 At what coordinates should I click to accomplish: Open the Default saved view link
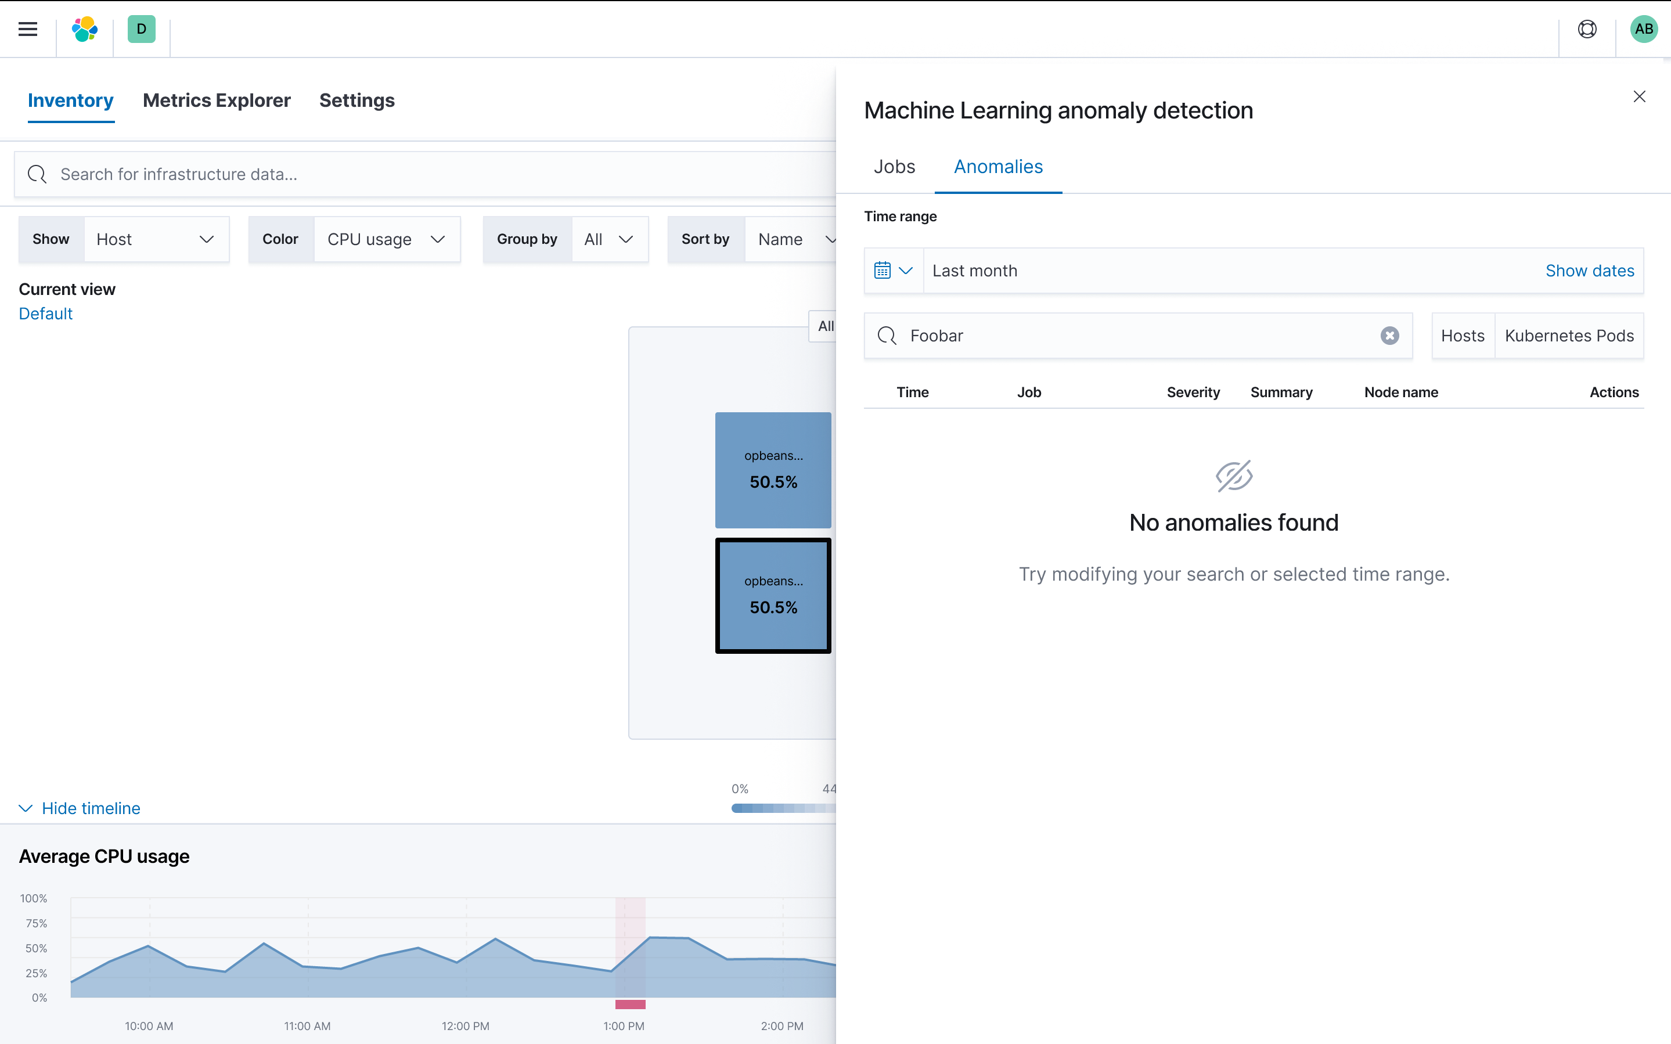click(x=45, y=313)
